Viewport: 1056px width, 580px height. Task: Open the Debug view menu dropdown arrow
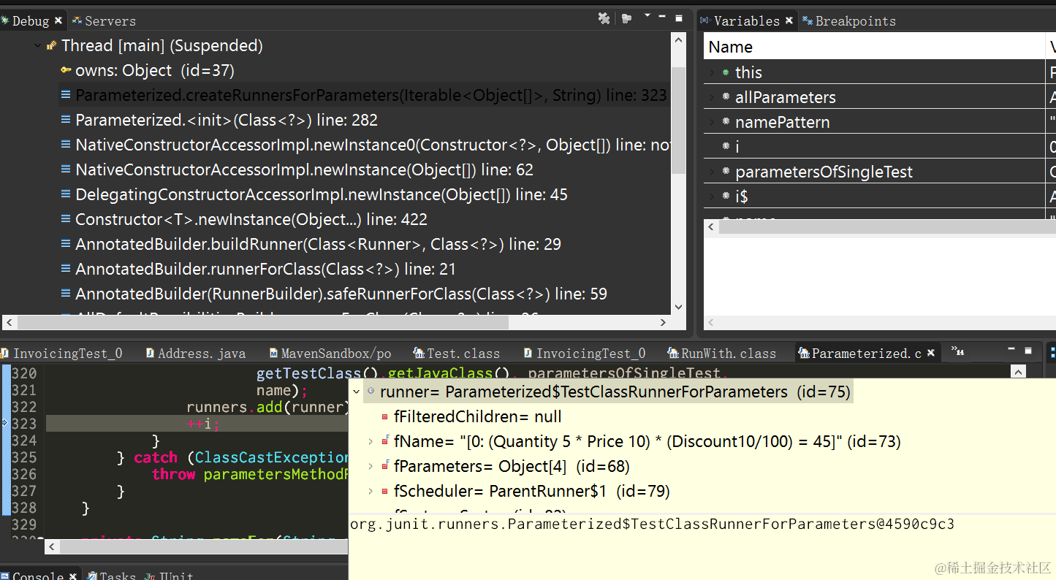pyautogui.click(x=647, y=15)
